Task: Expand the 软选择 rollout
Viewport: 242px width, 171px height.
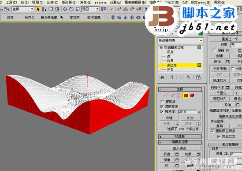Action: click(180, 137)
